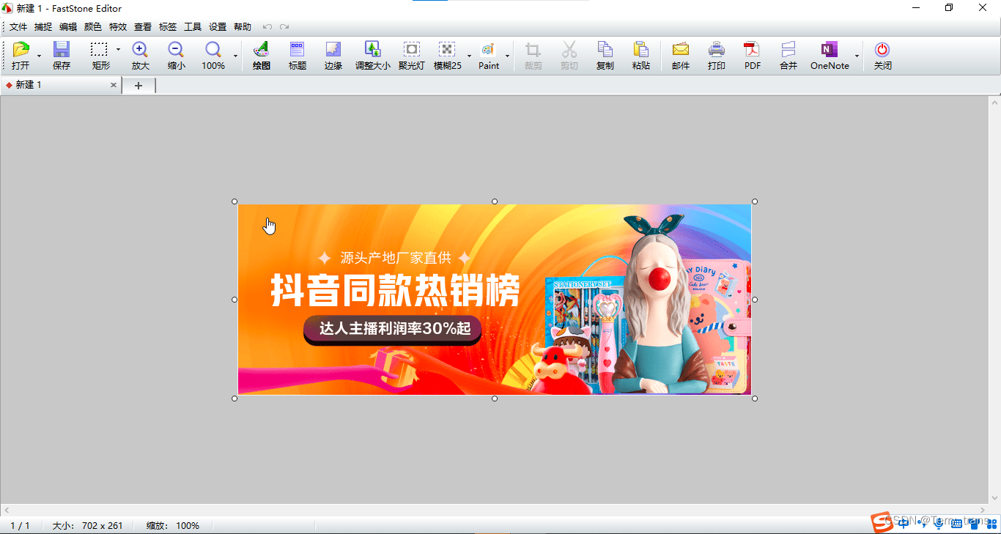Open the 文件 menu
This screenshot has height=534, width=1001.
pyautogui.click(x=18, y=27)
